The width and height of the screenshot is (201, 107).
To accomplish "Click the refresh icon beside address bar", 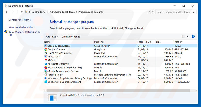I will click(152, 12).
